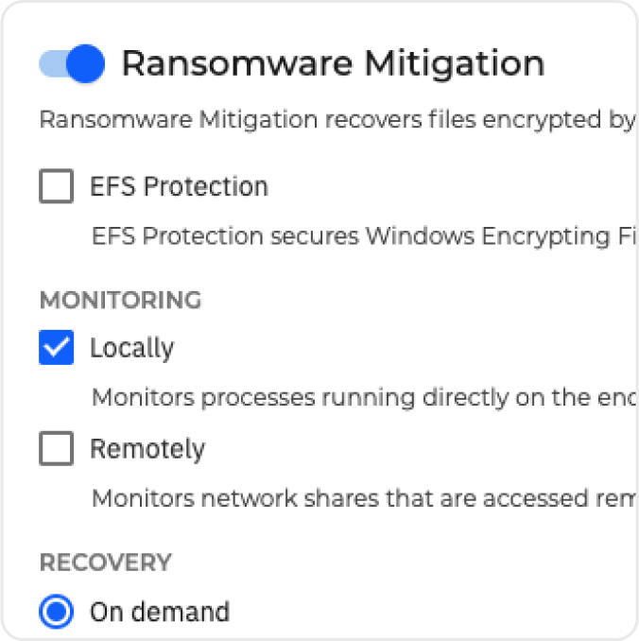This screenshot has height=641, width=639.
Task: Check the Remotely monitoring checkbox
Action: click(x=57, y=448)
